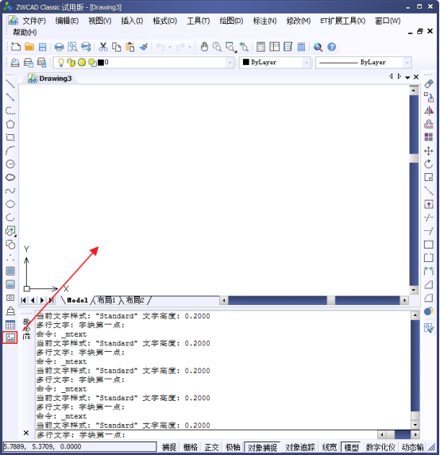Open the 编辑(E) menu

[x=67, y=21]
